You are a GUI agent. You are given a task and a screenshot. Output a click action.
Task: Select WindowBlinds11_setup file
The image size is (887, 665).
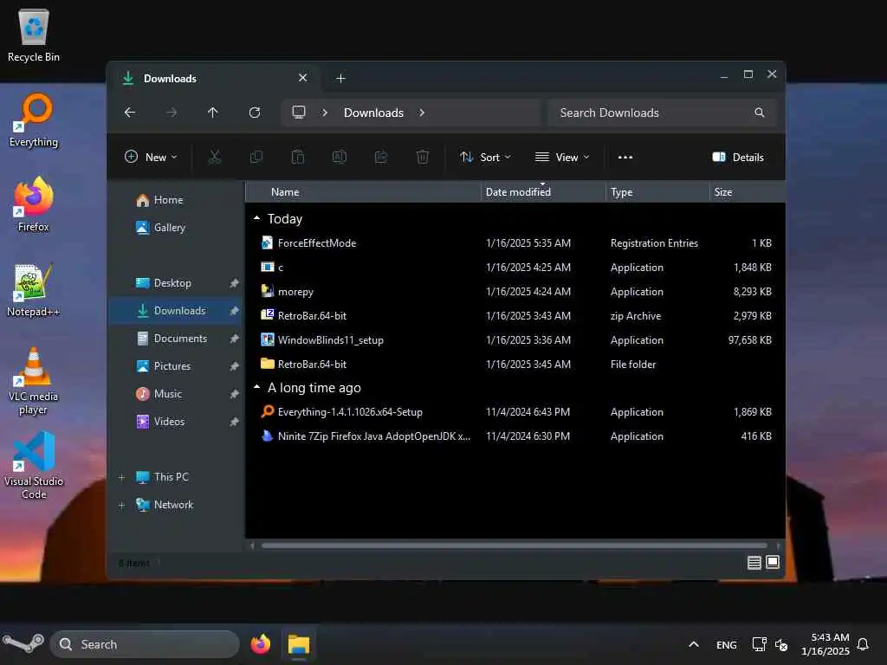coord(515,339)
